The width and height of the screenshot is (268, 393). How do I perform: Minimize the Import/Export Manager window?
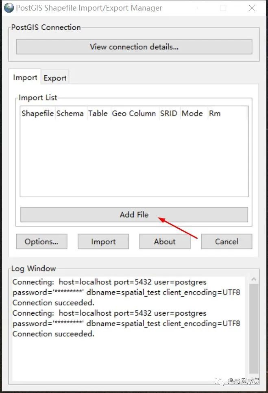[x=195, y=8]
